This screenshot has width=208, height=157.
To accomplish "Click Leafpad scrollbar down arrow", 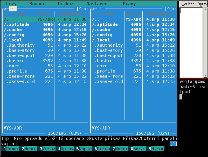I will pos(205,76).
